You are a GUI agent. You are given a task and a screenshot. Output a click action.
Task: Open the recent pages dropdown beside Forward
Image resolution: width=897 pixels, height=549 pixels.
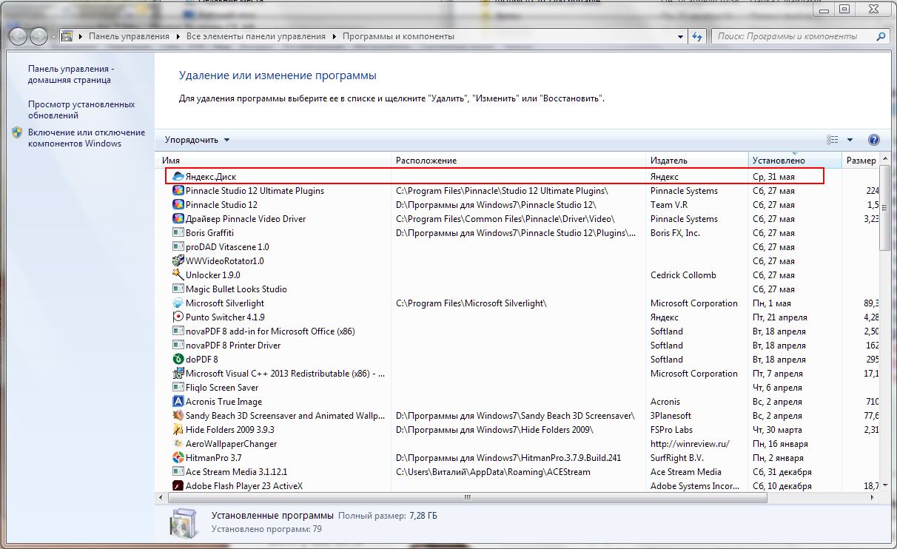pos(53,36)
